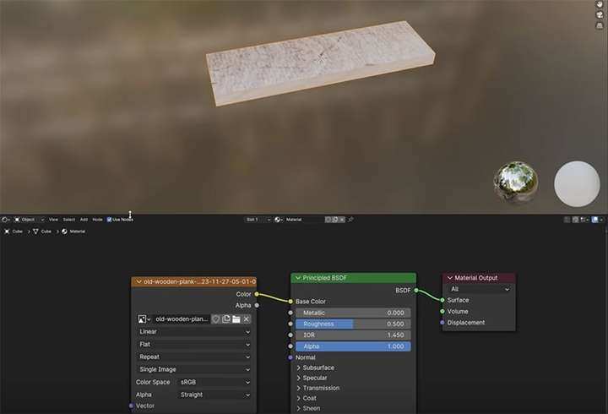The height and width of the screenshot is (414, 608).
Task: Unlink the old-wooden-plank image with X
Action: tap(247, 319)
